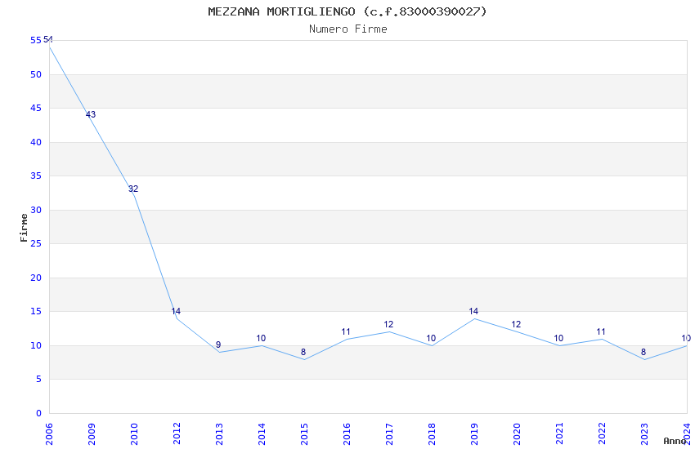
Task: Select y-axis value 20
Action: click(36, 278)
